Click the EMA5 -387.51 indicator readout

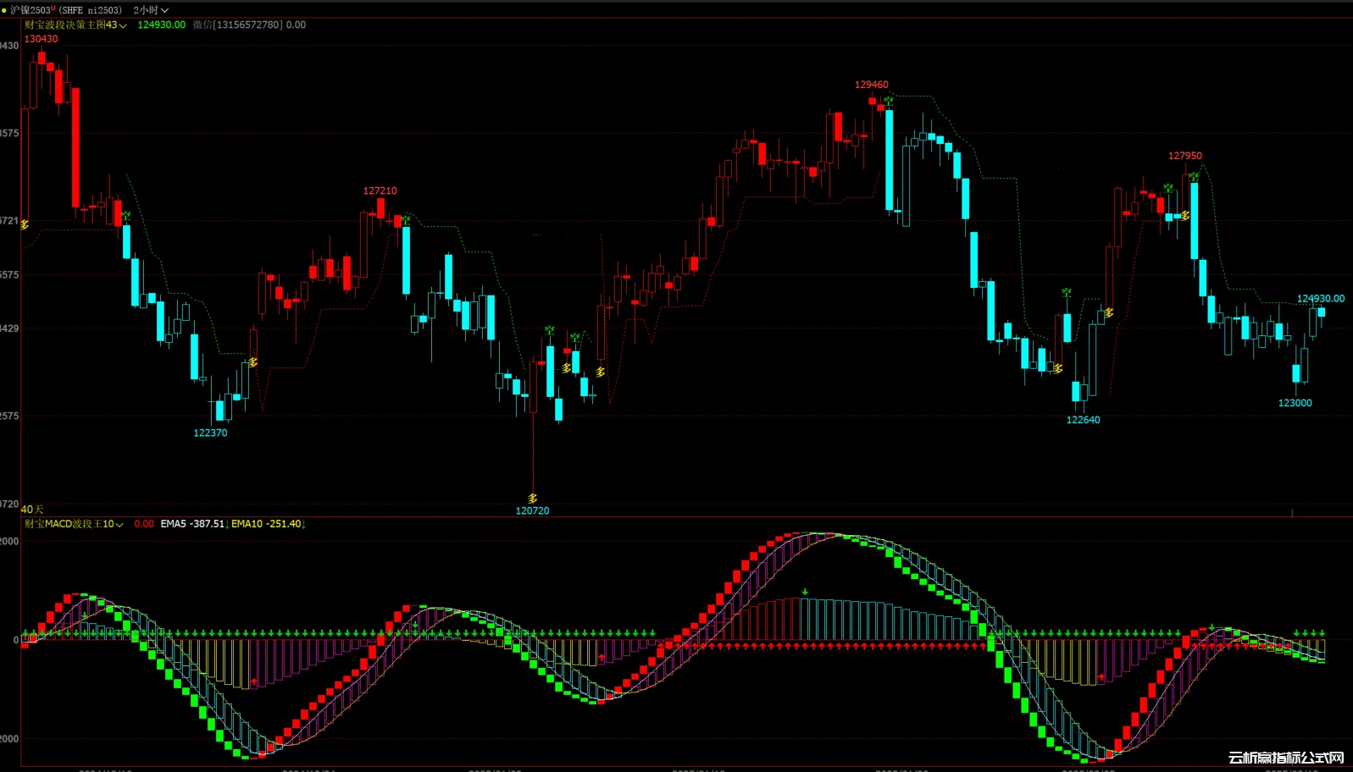point(192,524)
